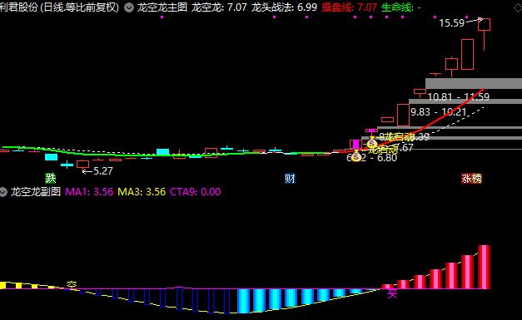The width and height of the screenshot is (522, 320).
Task: Select the tallest red histogram bar
Action: [x=484, y=267]
